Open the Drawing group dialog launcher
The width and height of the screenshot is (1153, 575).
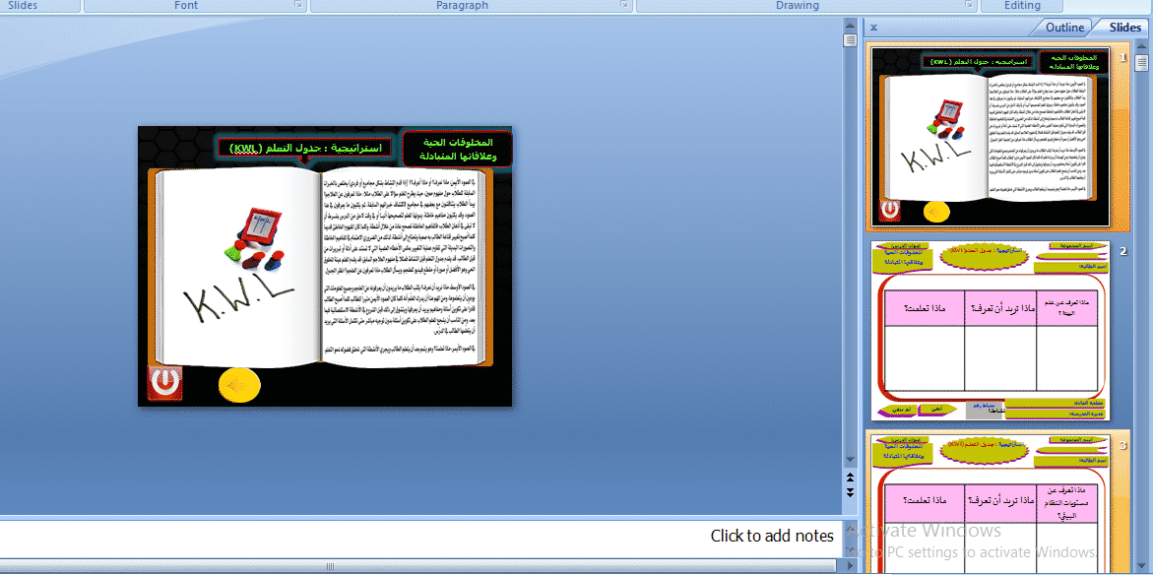point(971,5)
